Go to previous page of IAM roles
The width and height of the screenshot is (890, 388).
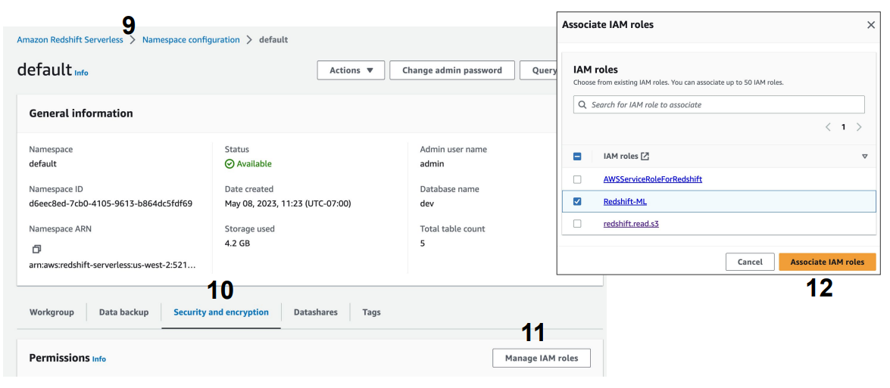pos(828,127)
